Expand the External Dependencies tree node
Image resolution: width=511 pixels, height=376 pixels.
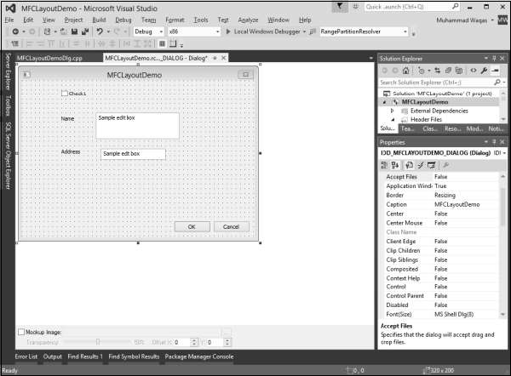point(392,111)
